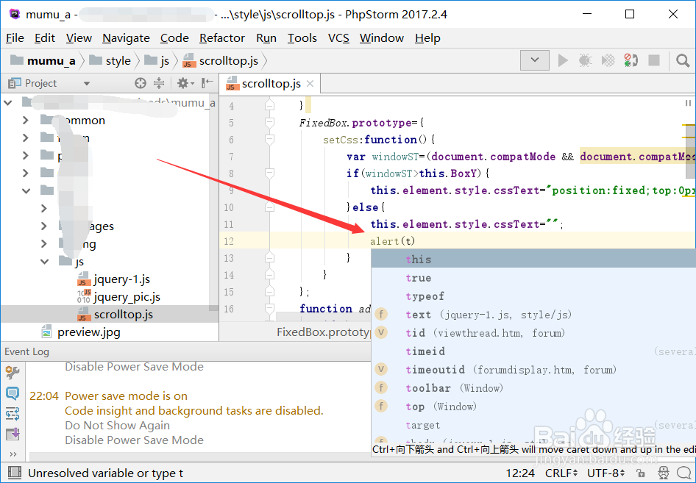The height and width of the screenshot is (483, 696).
Task: Toggle fold marker on line 10
Action: (x=269, y=207)
